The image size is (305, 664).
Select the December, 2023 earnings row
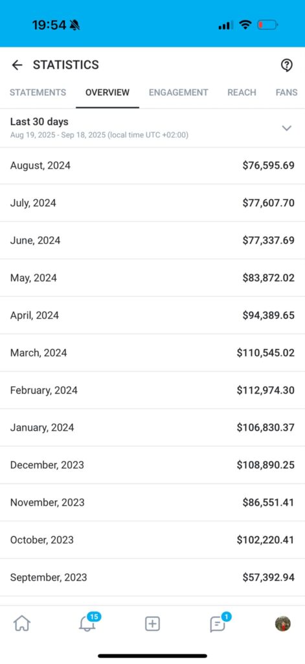(x=152, y=465)
